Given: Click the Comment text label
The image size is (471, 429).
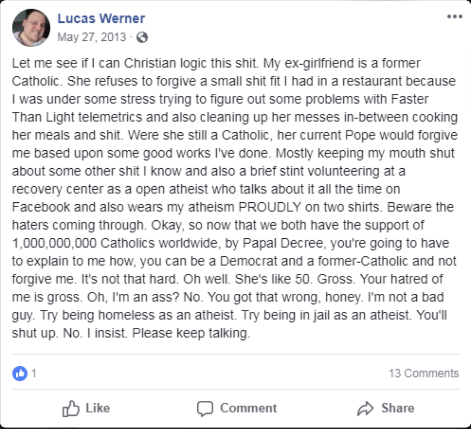Looking at the screenshot, I should coord(248,408).
